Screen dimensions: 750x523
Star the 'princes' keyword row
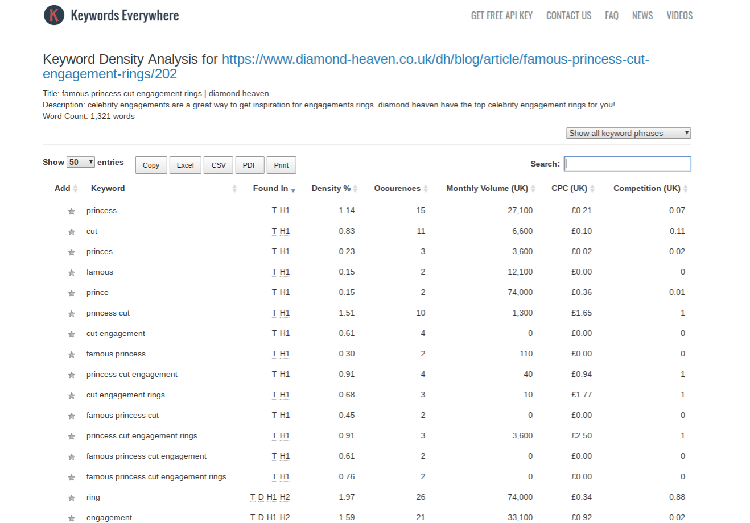pos(72,252)
